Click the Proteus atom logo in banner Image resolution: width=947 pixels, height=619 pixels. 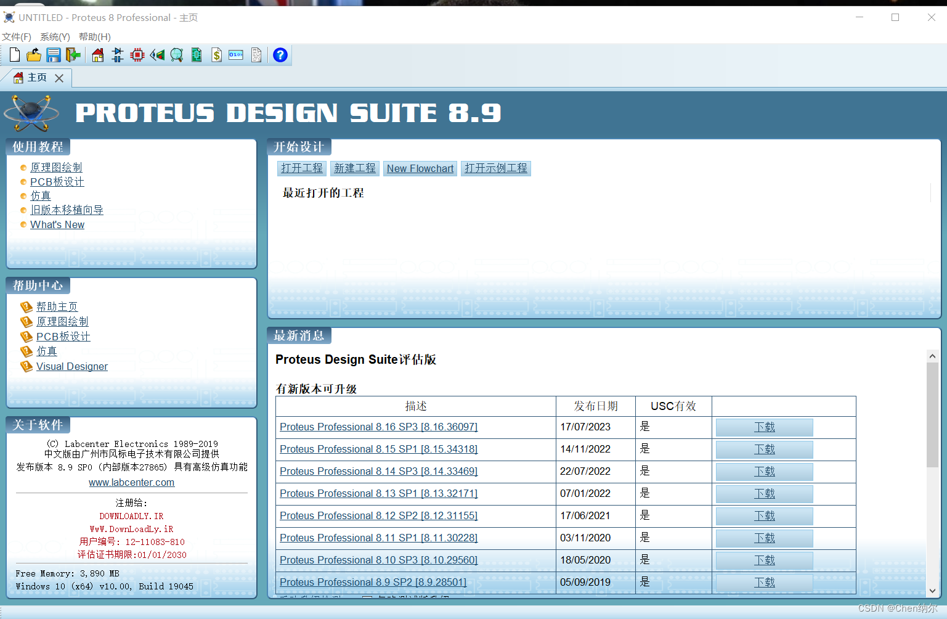[31, 113]
